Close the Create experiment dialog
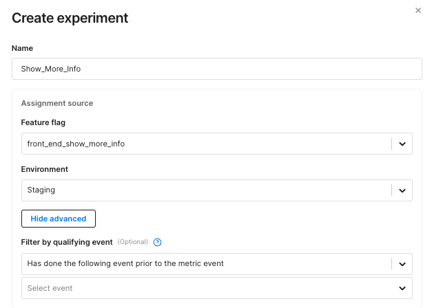 point(418,10)
